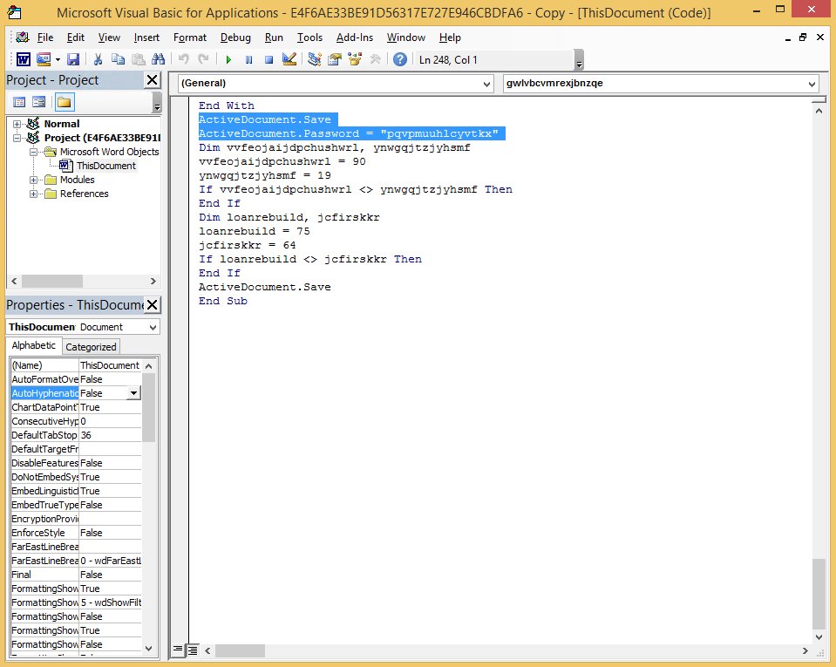836x667 pixels.
Task: Select the EnforceStyle property row
Action: [x=76, y=534]
